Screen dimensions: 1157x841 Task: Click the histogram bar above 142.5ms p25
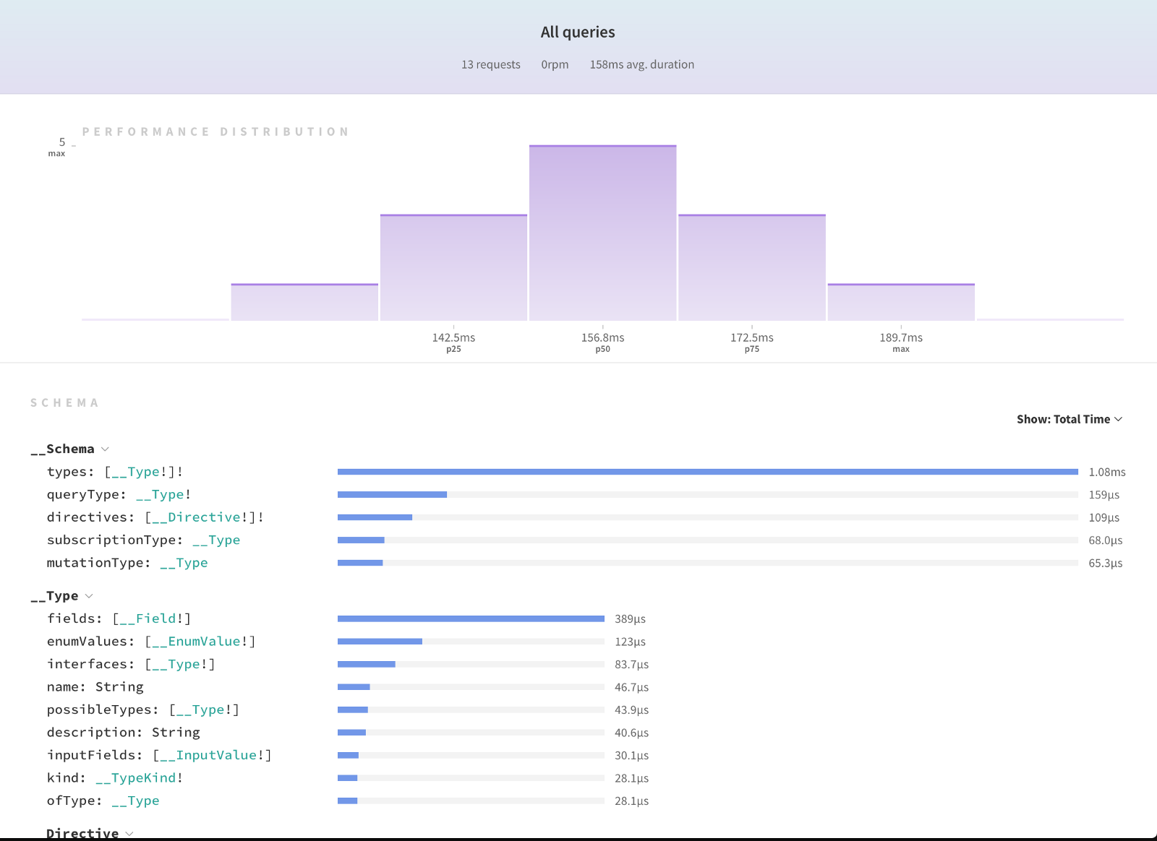point(453,267)
